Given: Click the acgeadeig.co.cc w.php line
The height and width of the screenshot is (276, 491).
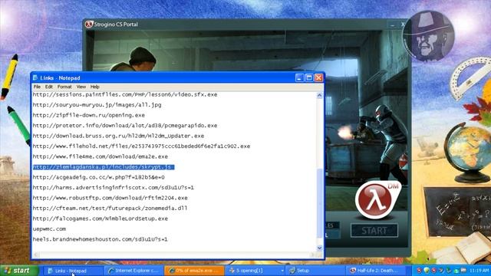Looking at the screenshot, I should (x=99, y=177).
